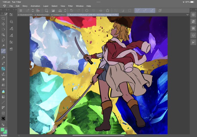Open Clip Studio launcher spiral icon
The width and height of the screenshot is (197, 137).
[38, 10]
